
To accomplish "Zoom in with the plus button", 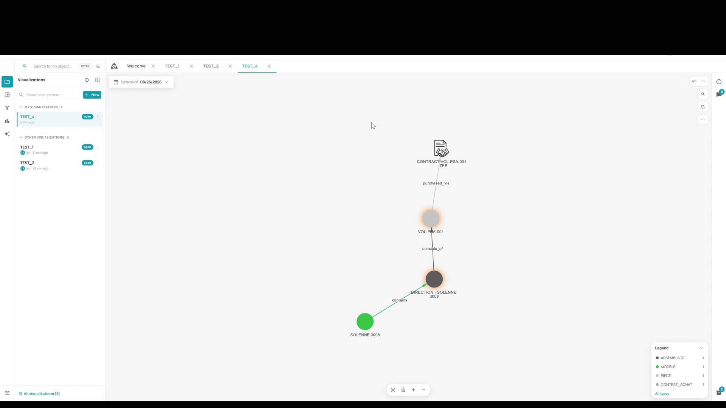I will coord(414,390).
